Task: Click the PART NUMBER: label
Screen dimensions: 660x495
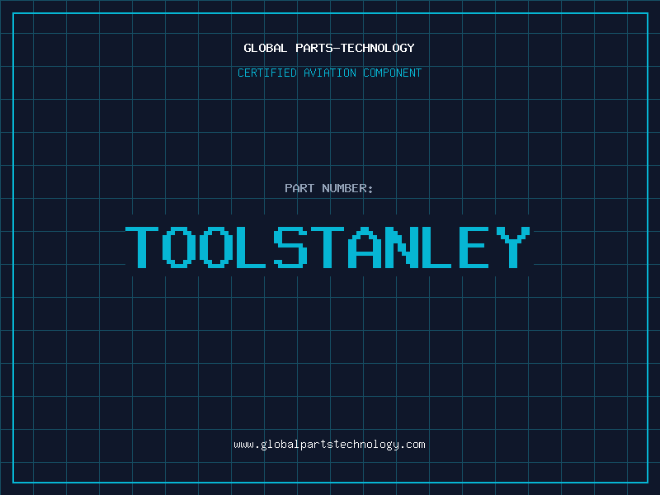Action: click(x=329, y=188)
